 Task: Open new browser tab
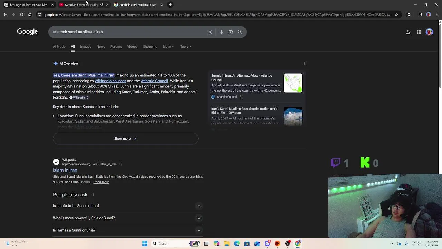170,4
